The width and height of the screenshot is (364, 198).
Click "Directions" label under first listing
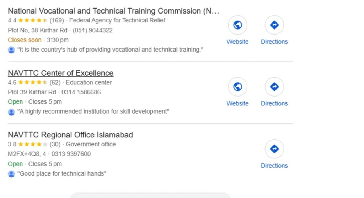(274, 42)
